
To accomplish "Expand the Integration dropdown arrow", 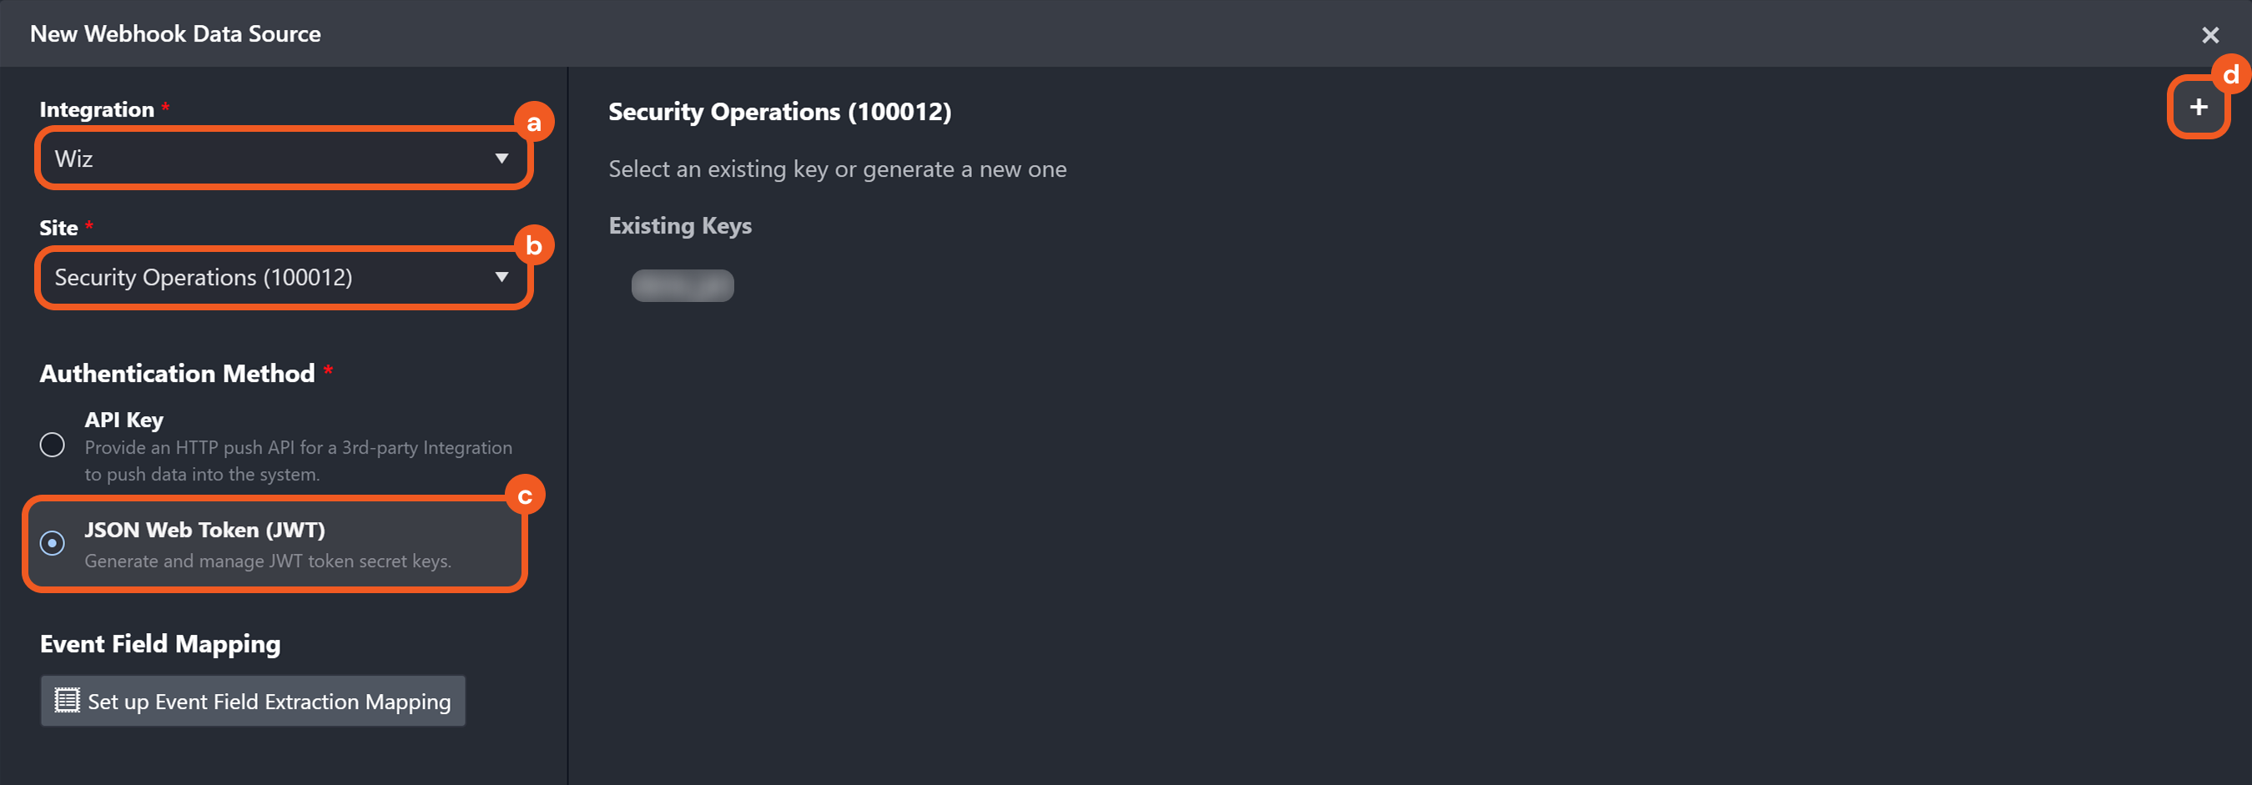I will 501,159.
